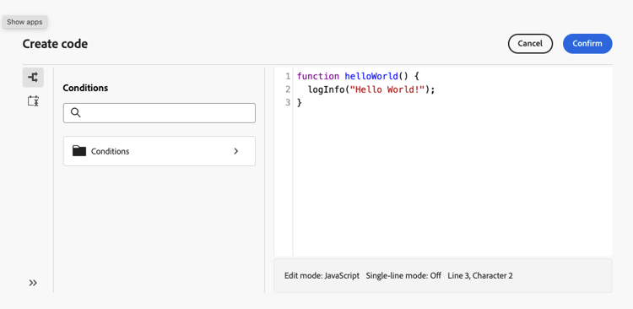Place cursor on function helloWorld line

click(358, 76)
